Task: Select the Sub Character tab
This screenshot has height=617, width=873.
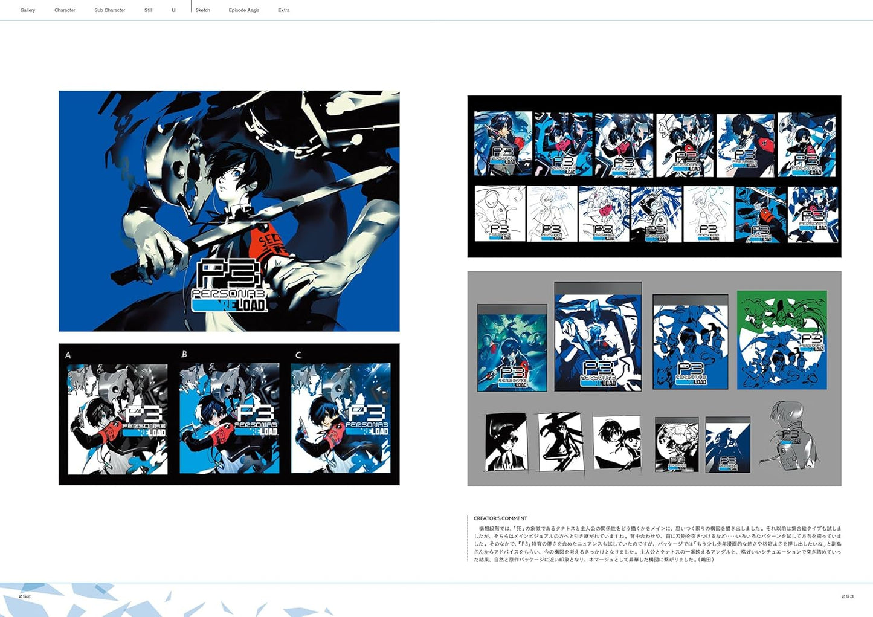Action: [109, 10]
